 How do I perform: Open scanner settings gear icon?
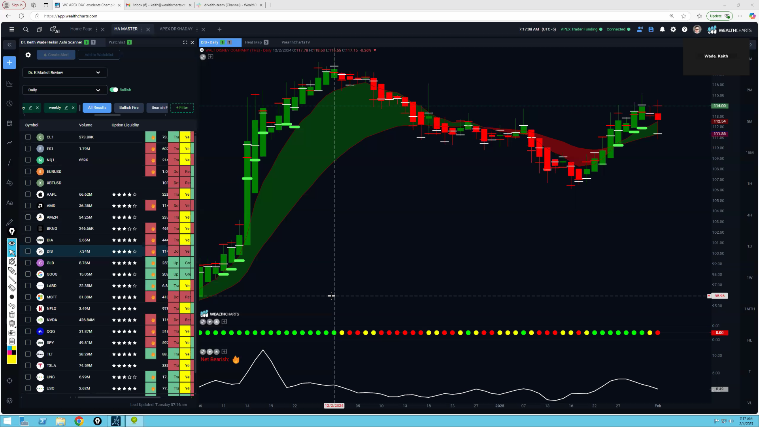(28, 55)
